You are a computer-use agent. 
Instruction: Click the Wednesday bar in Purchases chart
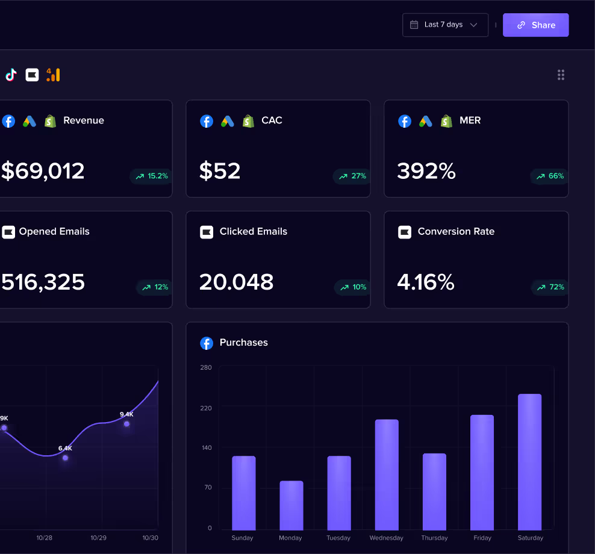click(x=387, y=475)
